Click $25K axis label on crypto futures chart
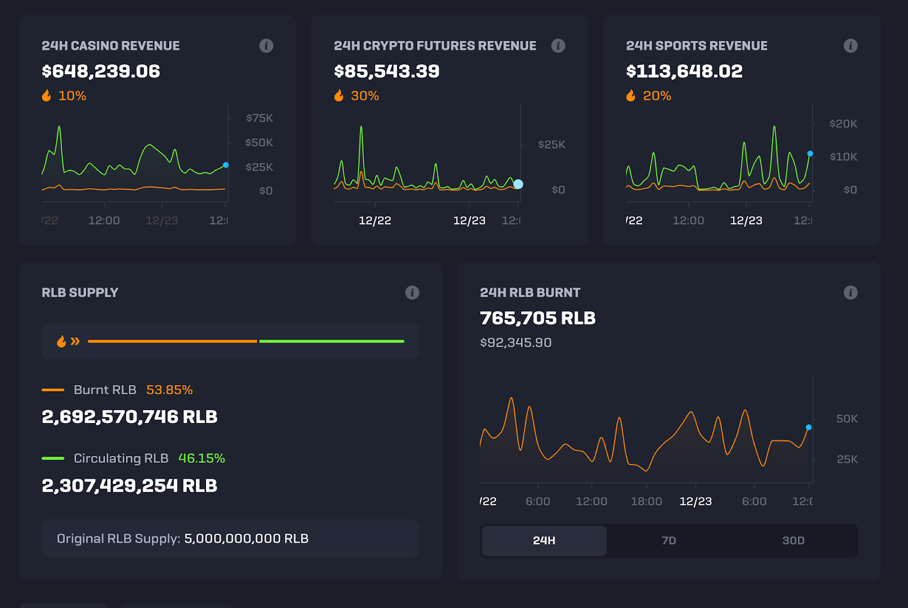Viewport: 908px width, 608px height. pyautogui.click(x=552, y=145)
